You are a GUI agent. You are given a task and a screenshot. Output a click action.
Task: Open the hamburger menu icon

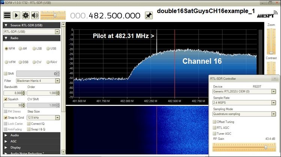point(7,15)
